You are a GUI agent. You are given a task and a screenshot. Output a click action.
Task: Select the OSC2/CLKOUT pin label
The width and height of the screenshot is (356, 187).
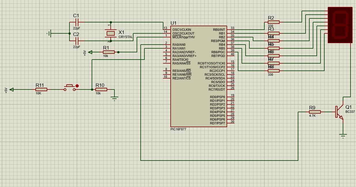183,33
